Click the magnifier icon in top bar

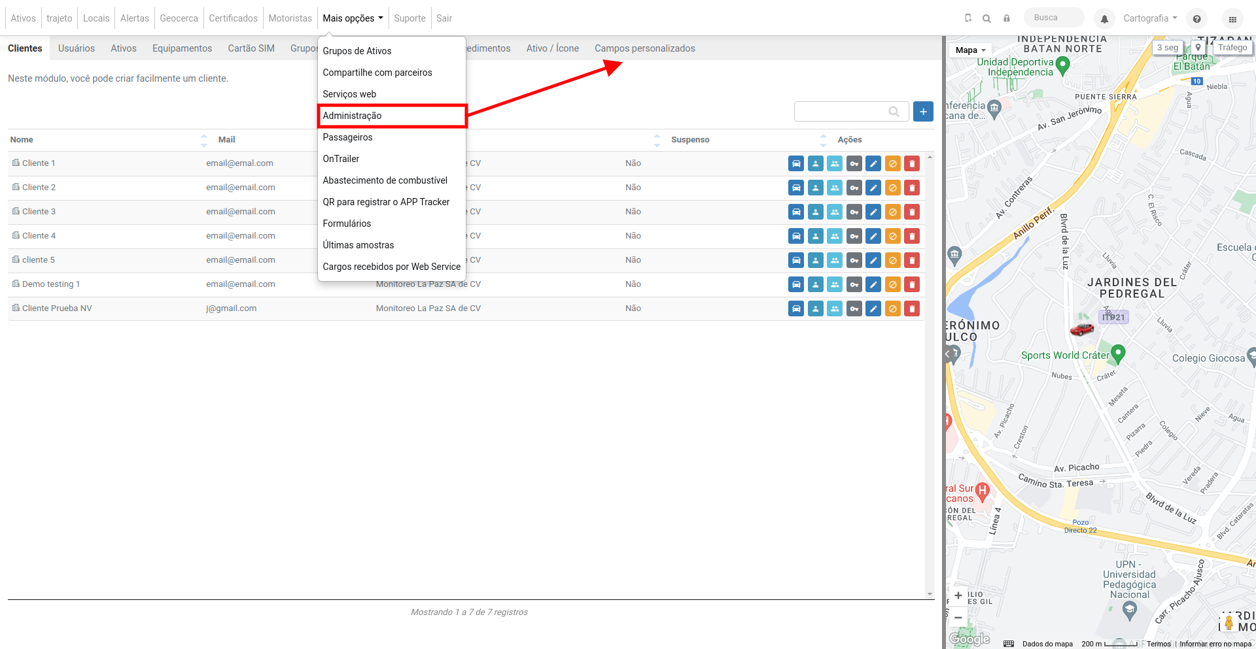986,18
